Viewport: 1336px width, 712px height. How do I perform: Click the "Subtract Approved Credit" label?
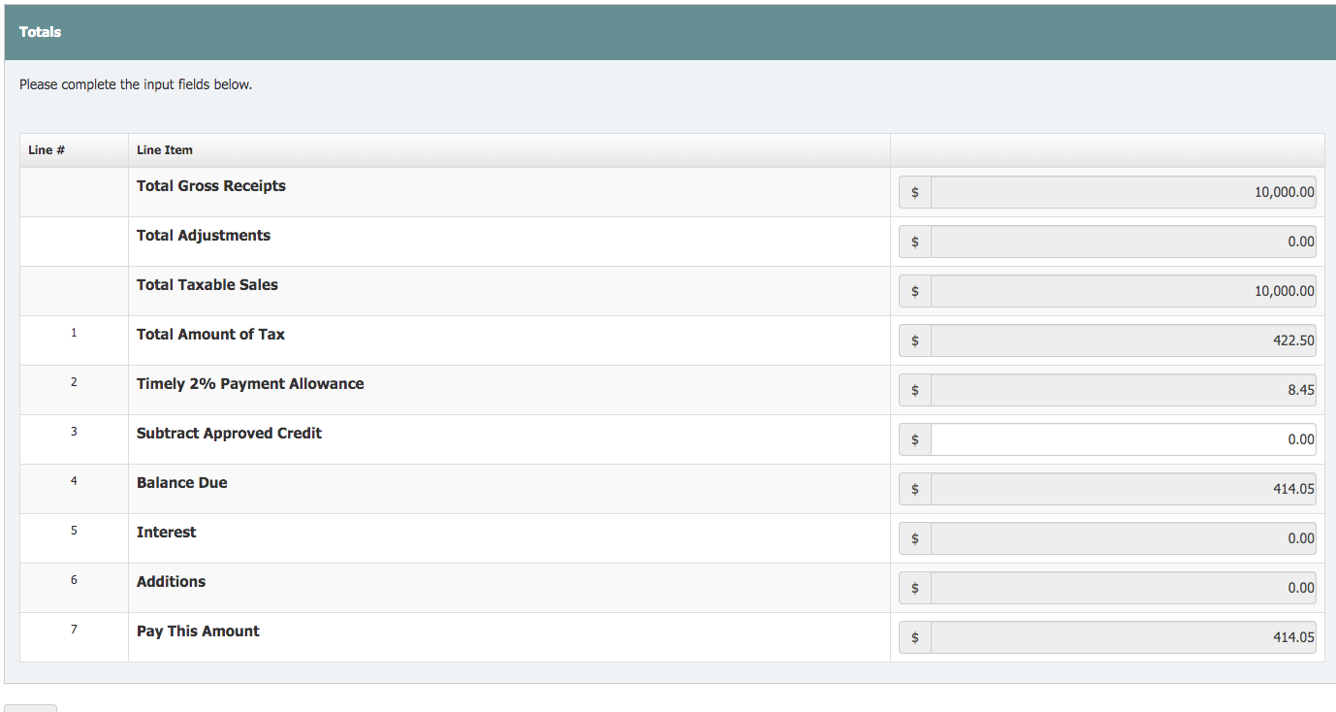pyautogui.click(x=229, y=434)
